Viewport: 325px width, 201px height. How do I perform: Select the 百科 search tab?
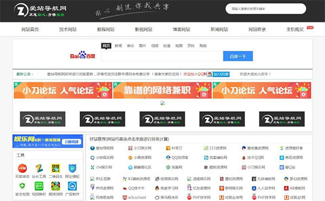coord(191,46)
